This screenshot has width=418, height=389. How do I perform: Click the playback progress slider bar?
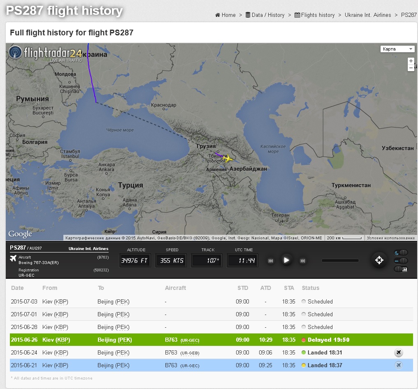[x=340, y=260]
